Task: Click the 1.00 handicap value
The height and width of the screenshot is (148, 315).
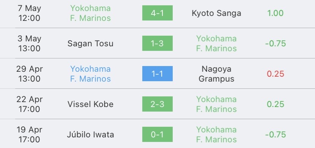Action: click(275, 13)
